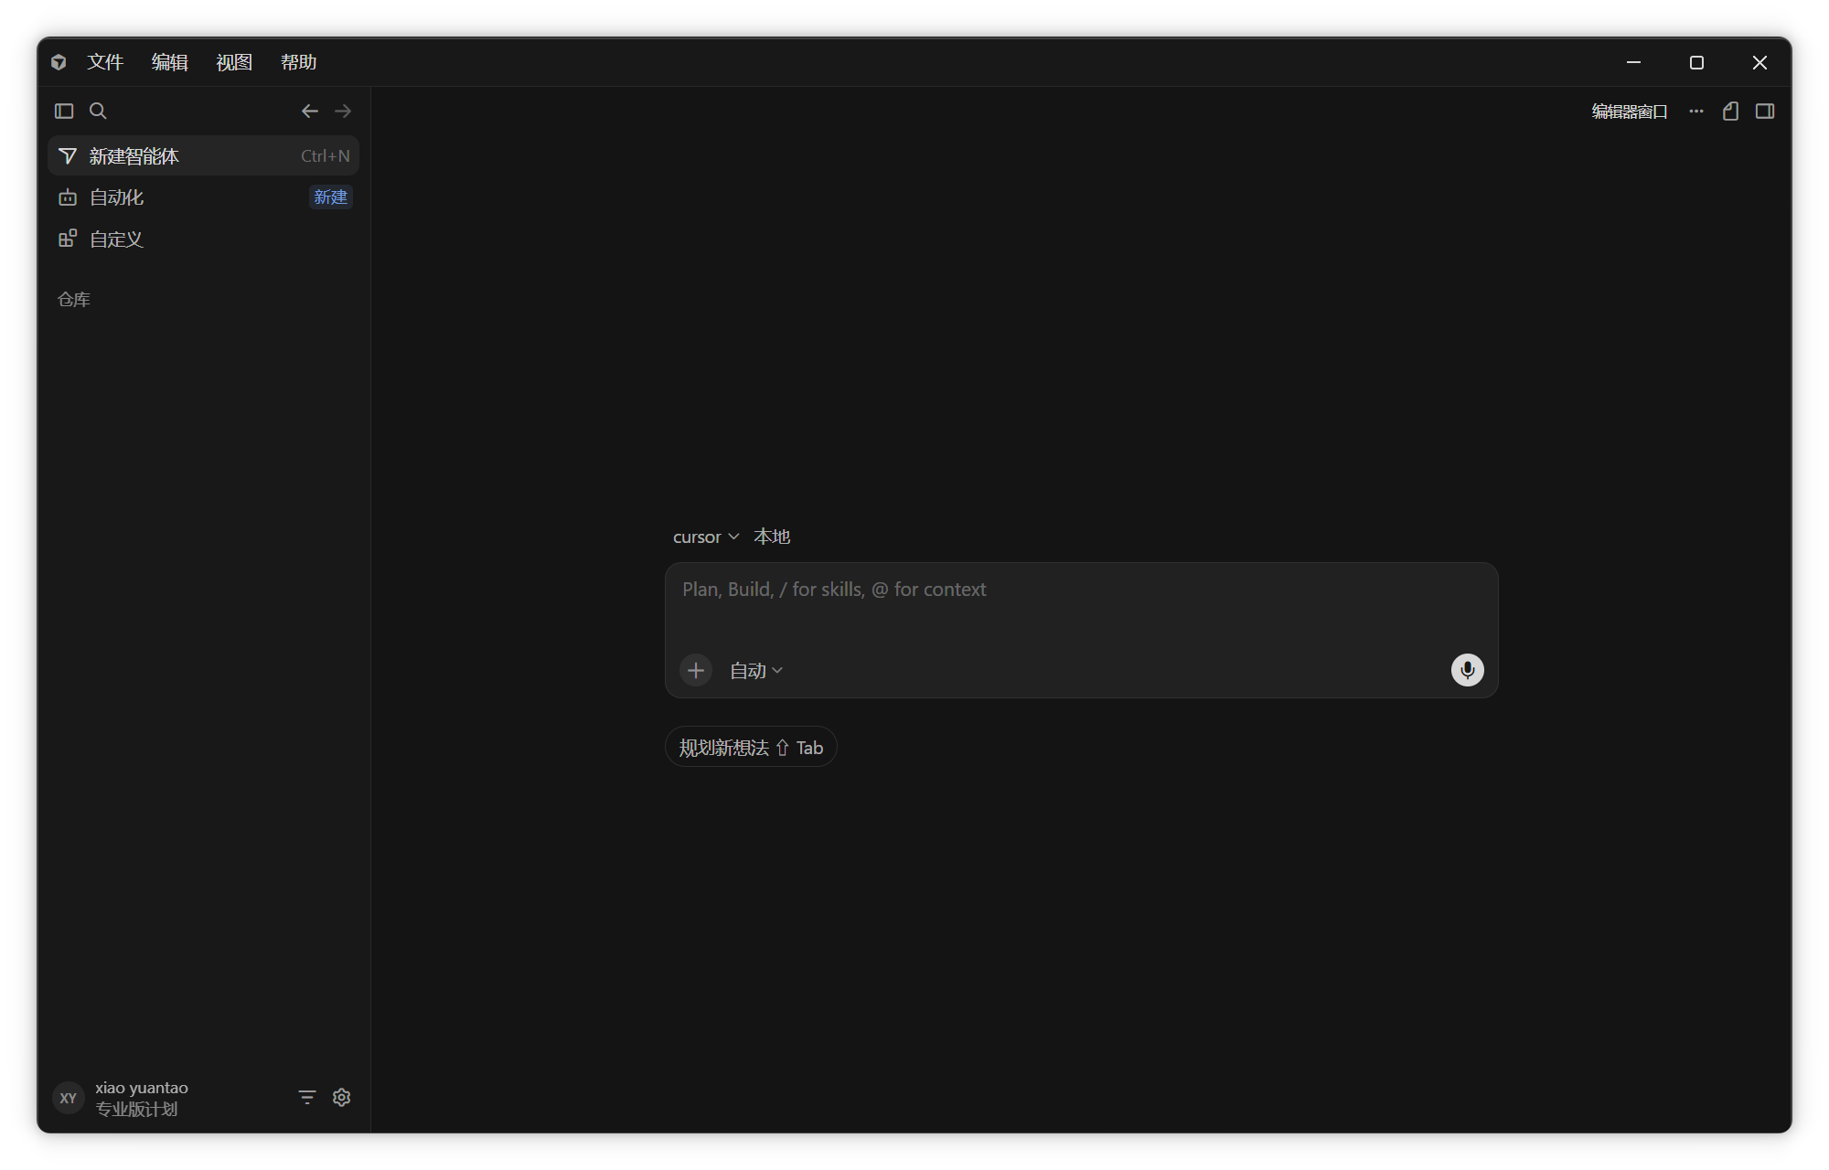Open 自动化 in the sidebar
The width and height of the screenshot is (1829, 1170).
tap(203, 197)
